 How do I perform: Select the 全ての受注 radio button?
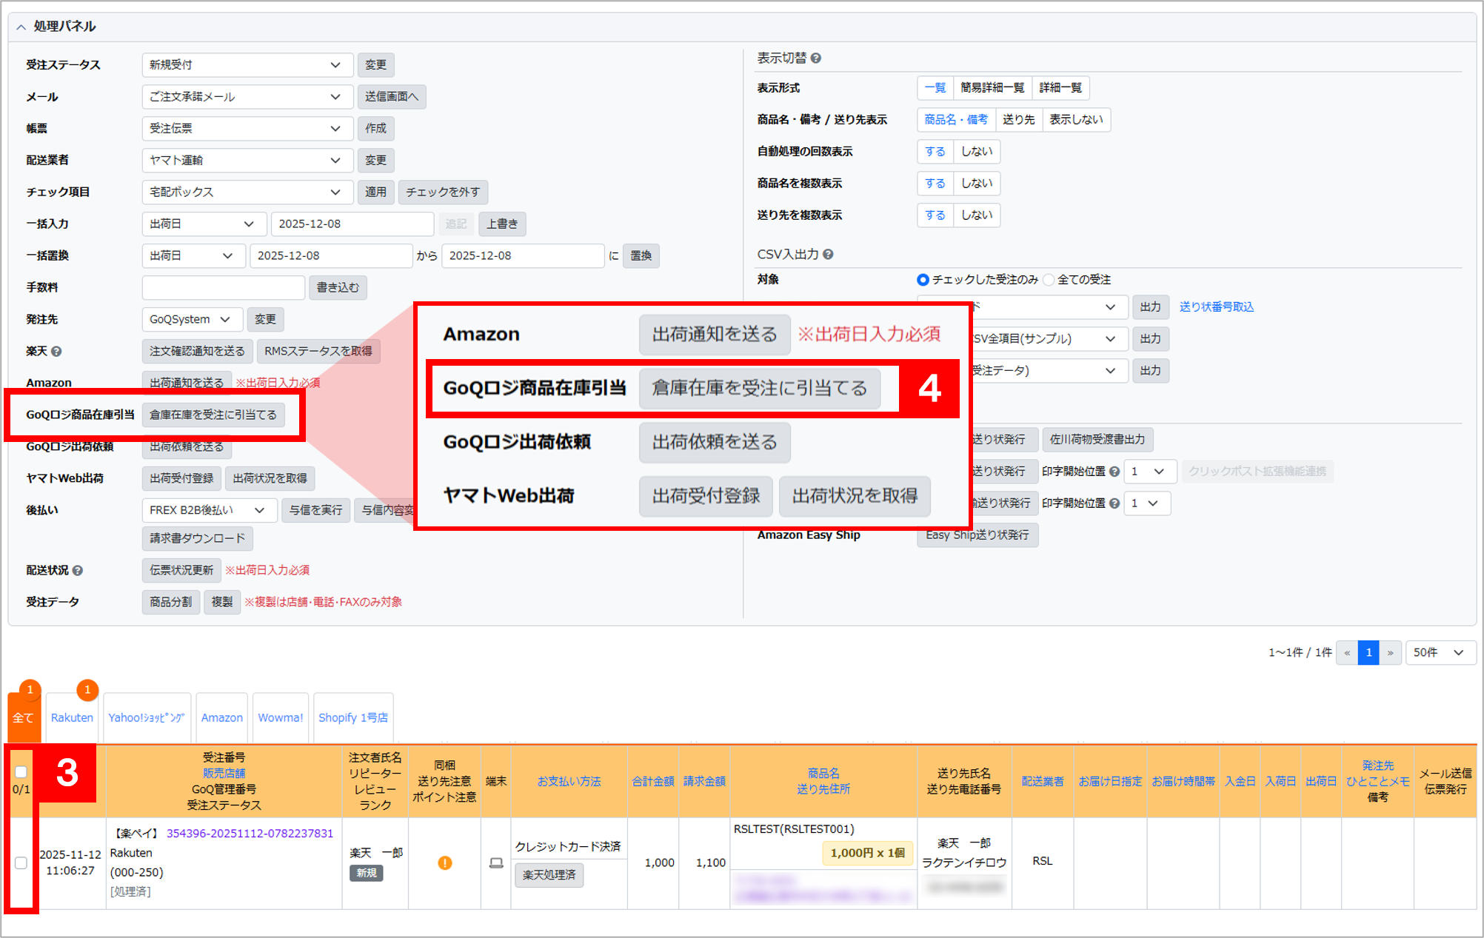1049,280
